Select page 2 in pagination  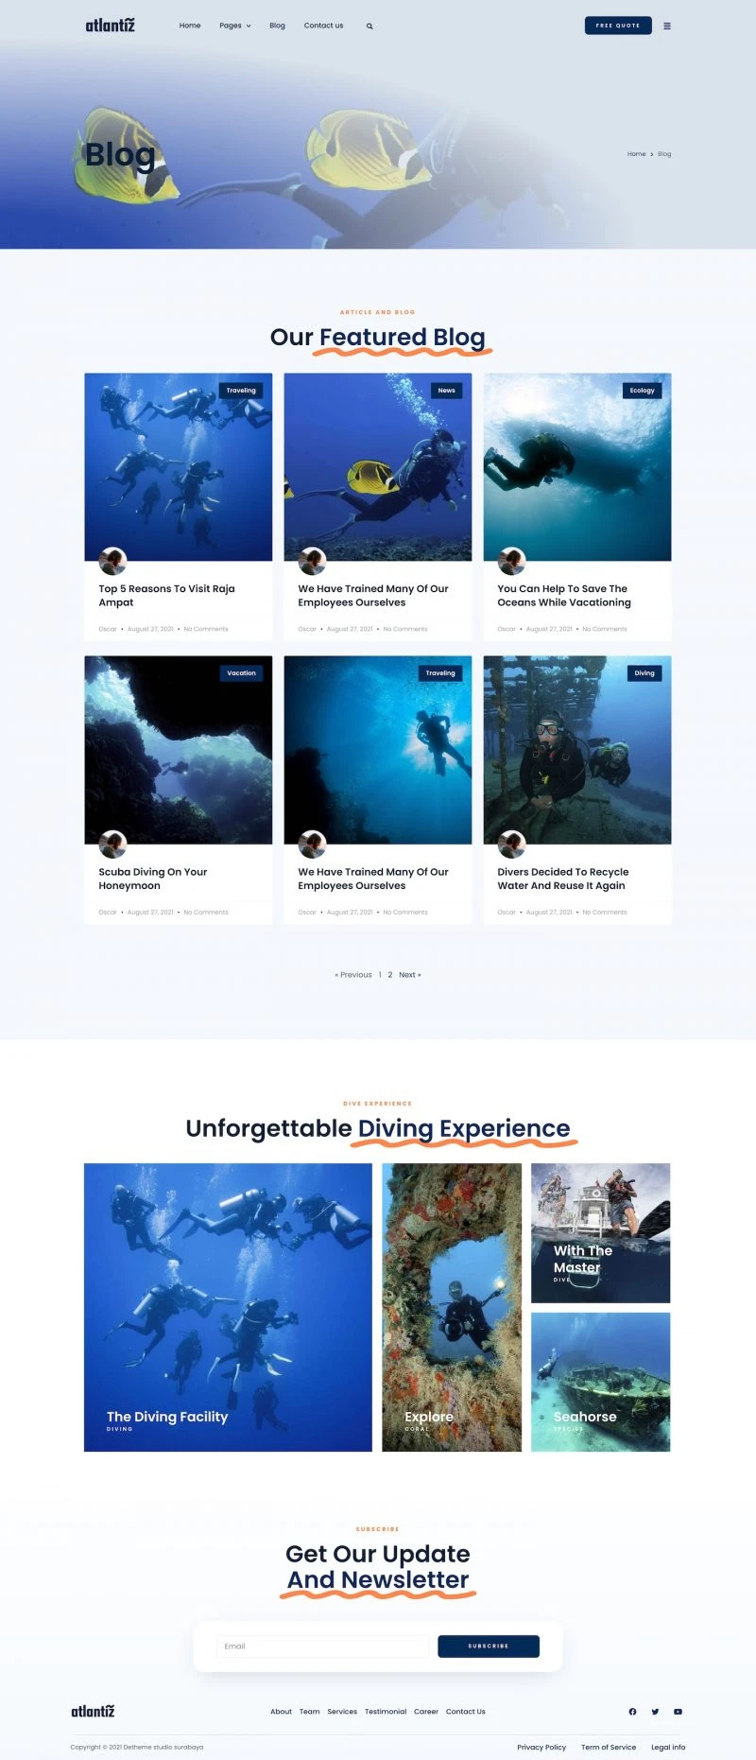(x=389, y=974)
